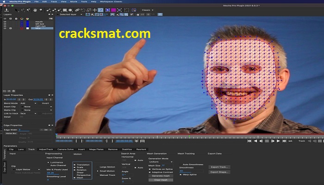Click the delete layer trash icon
Viewport: 324px width, 185px height.
pyautogui.click(x=13, y=91)
